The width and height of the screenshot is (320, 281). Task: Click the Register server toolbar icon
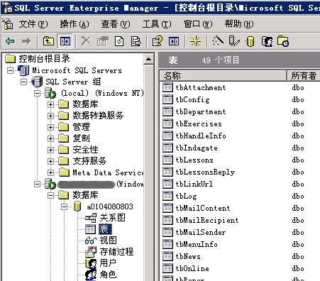pyautogui.click(x=234, y=41)
